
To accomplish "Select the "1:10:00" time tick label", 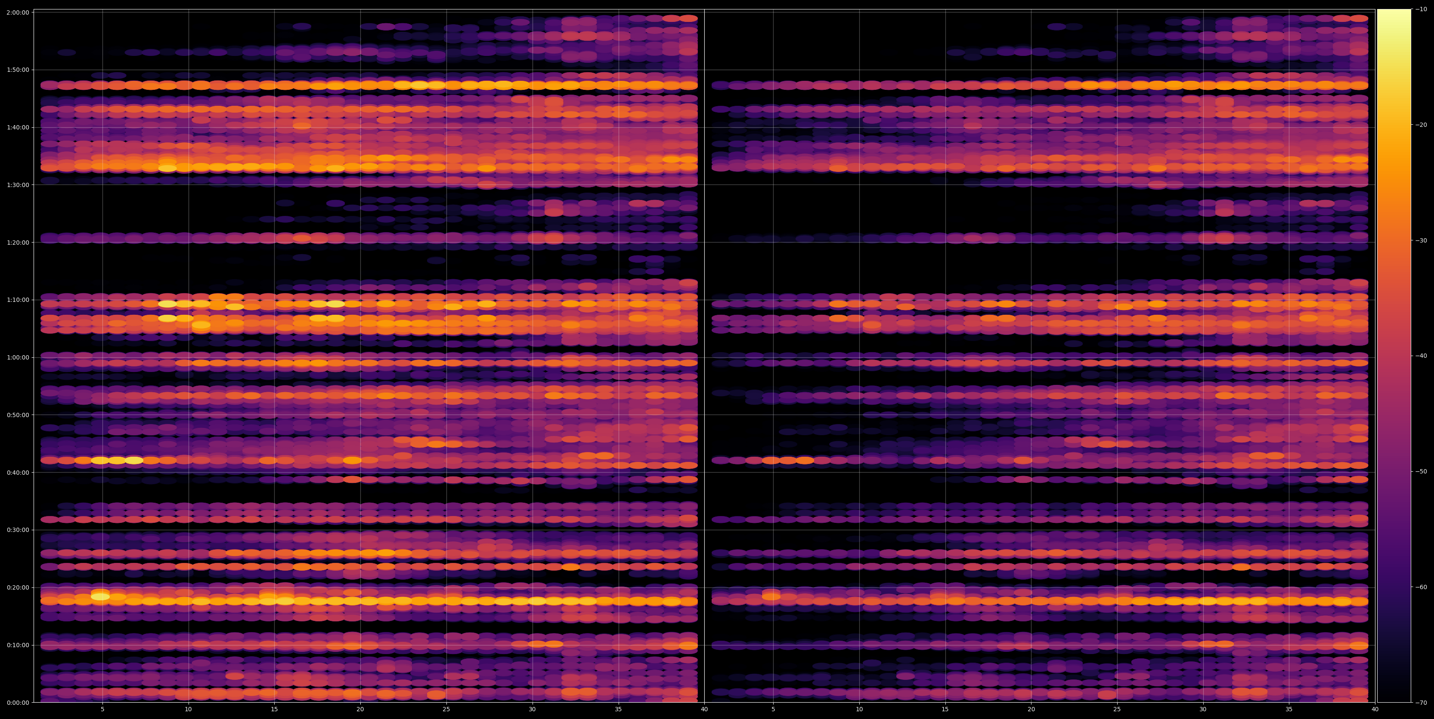I will click(18, 300).
